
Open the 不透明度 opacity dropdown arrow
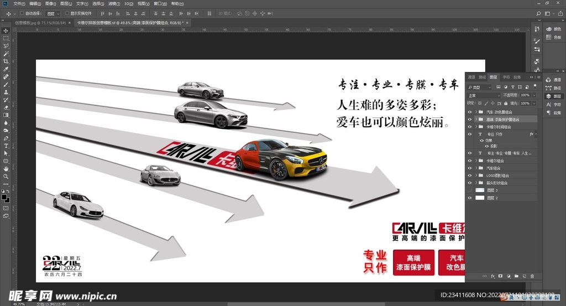[534, 95]
